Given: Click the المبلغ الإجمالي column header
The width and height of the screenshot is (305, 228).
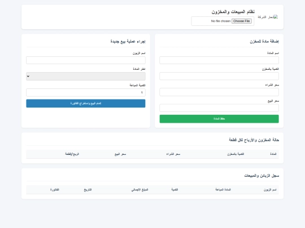Looking at the screenshot, I should click(x=140, y=190).
